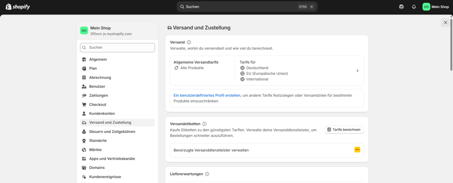
Task: Click the yellow DHL carrier icon
Action: [357, 150]
